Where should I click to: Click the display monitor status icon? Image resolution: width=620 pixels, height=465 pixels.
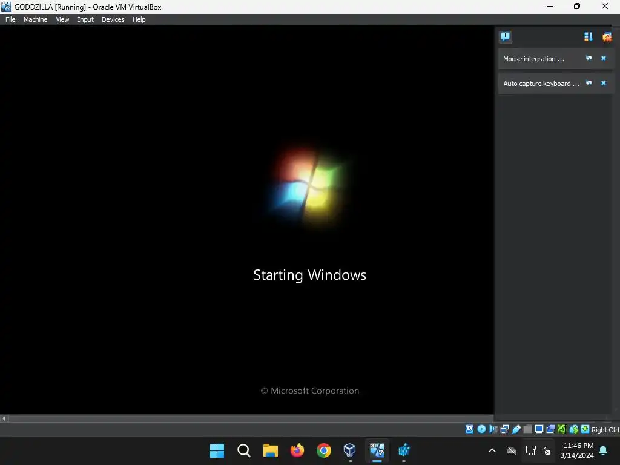pos(539,429)
